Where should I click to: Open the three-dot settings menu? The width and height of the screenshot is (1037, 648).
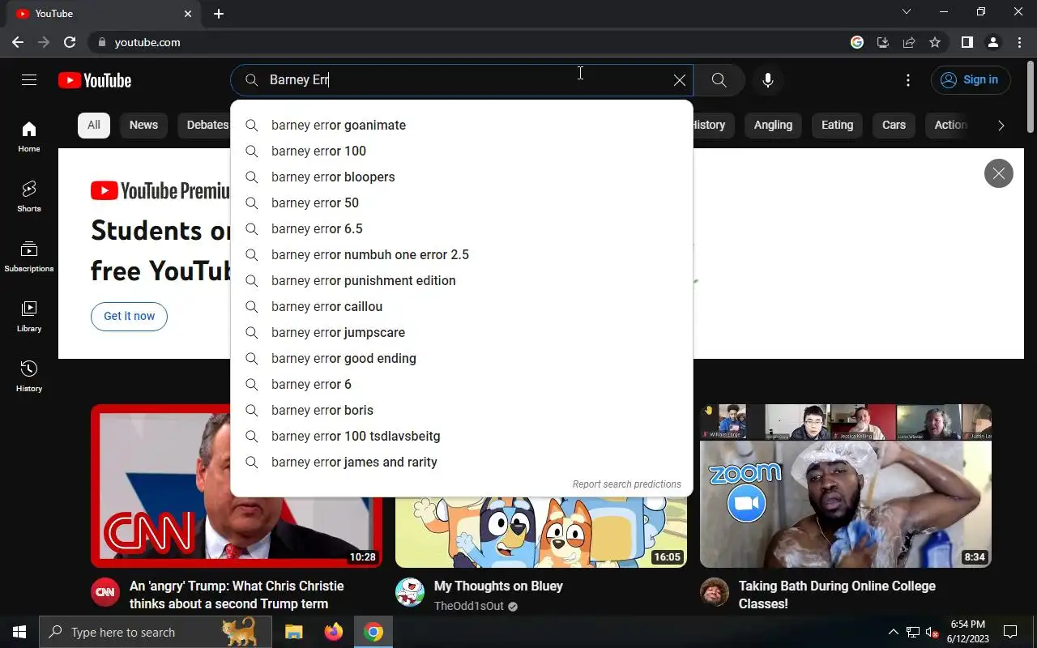[x=908, y=79]
